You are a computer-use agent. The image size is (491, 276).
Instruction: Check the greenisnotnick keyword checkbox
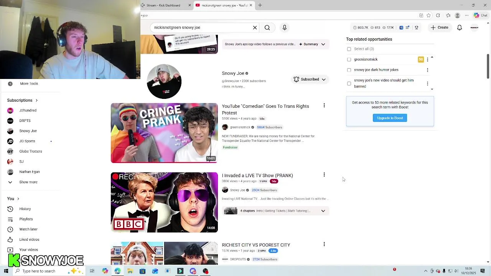pos(349,59)
